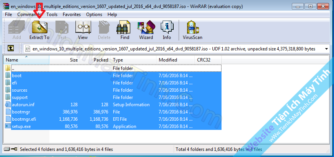Click the 'Setup Information' type cell
This screenshot has height=157, width=334.
click(x=131, y=104)
